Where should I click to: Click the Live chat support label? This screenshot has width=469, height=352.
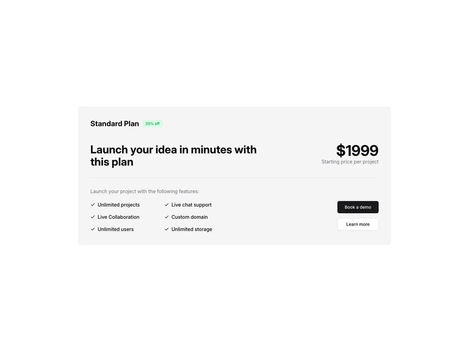pos(191,204)
